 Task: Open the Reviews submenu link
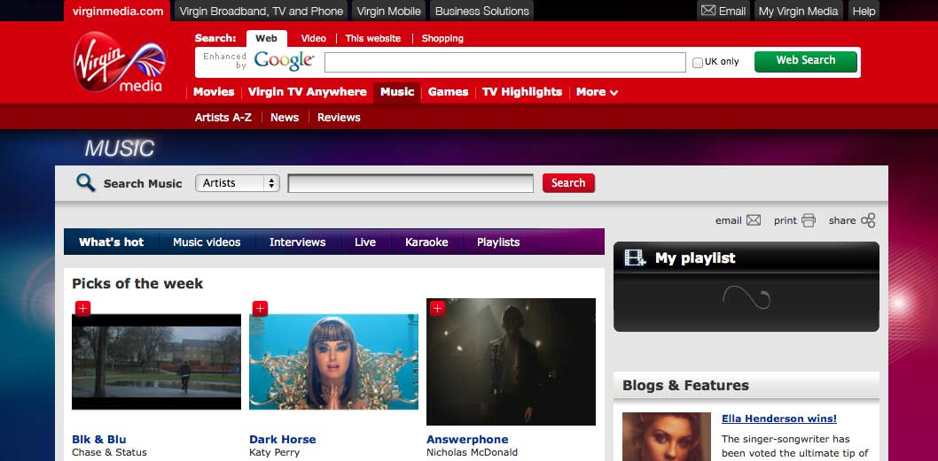[x=339, y=118]
